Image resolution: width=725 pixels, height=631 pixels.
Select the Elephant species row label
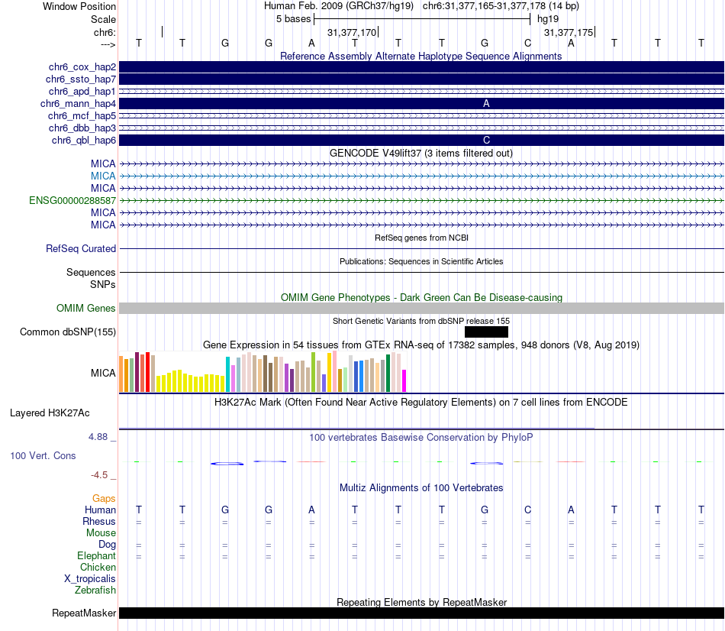[x=96, y=556]
